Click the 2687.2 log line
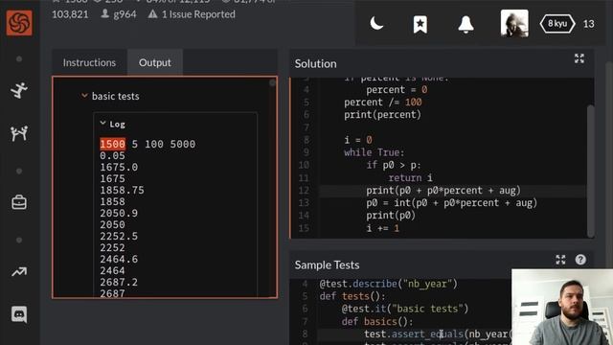 [x=119, y=282]
